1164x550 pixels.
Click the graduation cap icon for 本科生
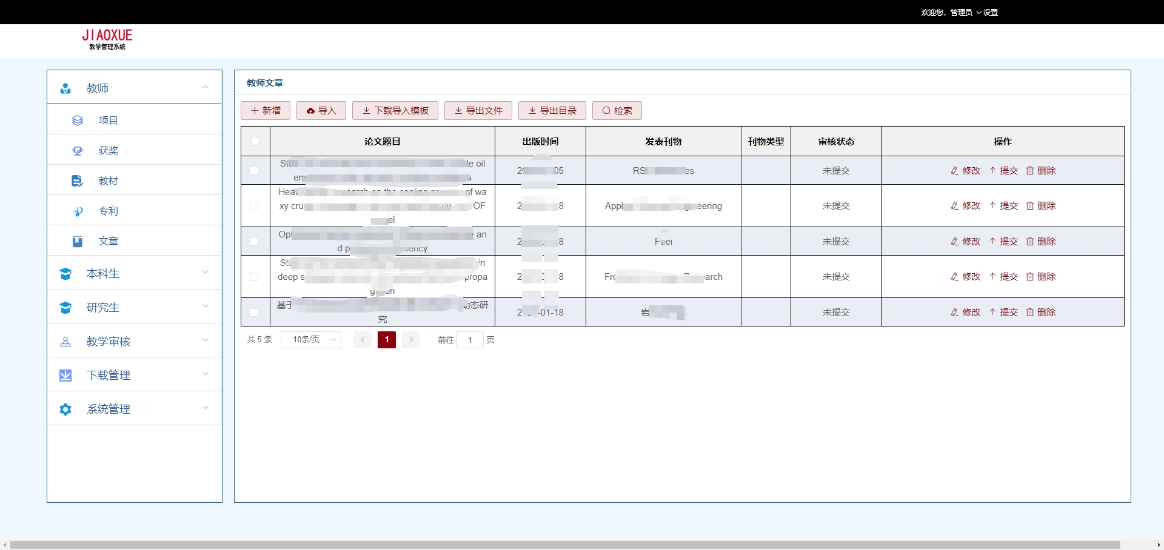pos(65,274)
